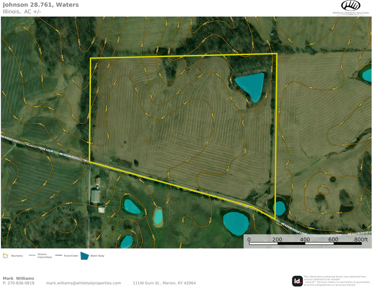This screenshot has height=288, width=373.
Task: Click the intermittent stream legend symbol
Action: tap(32, 256)
